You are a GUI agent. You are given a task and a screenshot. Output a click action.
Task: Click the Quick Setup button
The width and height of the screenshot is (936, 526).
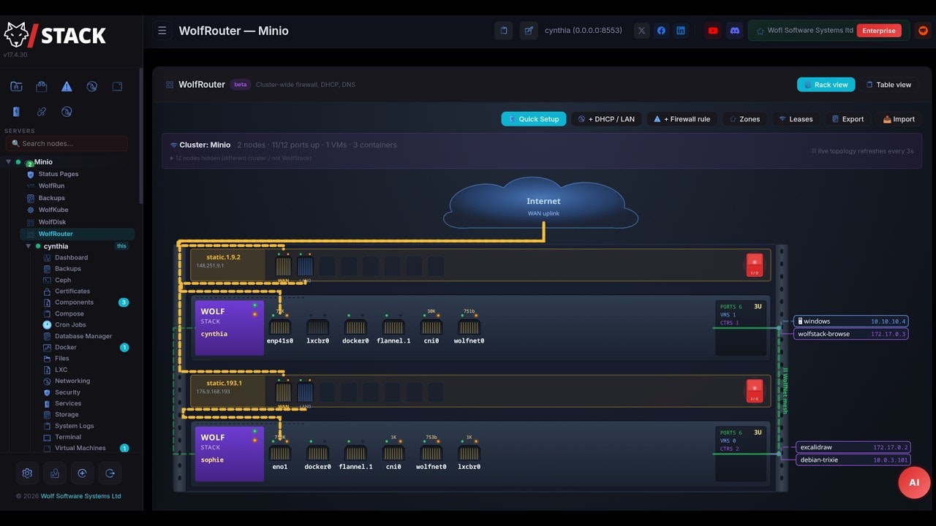point(534,119)
